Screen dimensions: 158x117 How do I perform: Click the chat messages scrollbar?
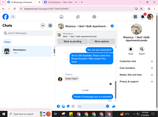click(116, 90)
